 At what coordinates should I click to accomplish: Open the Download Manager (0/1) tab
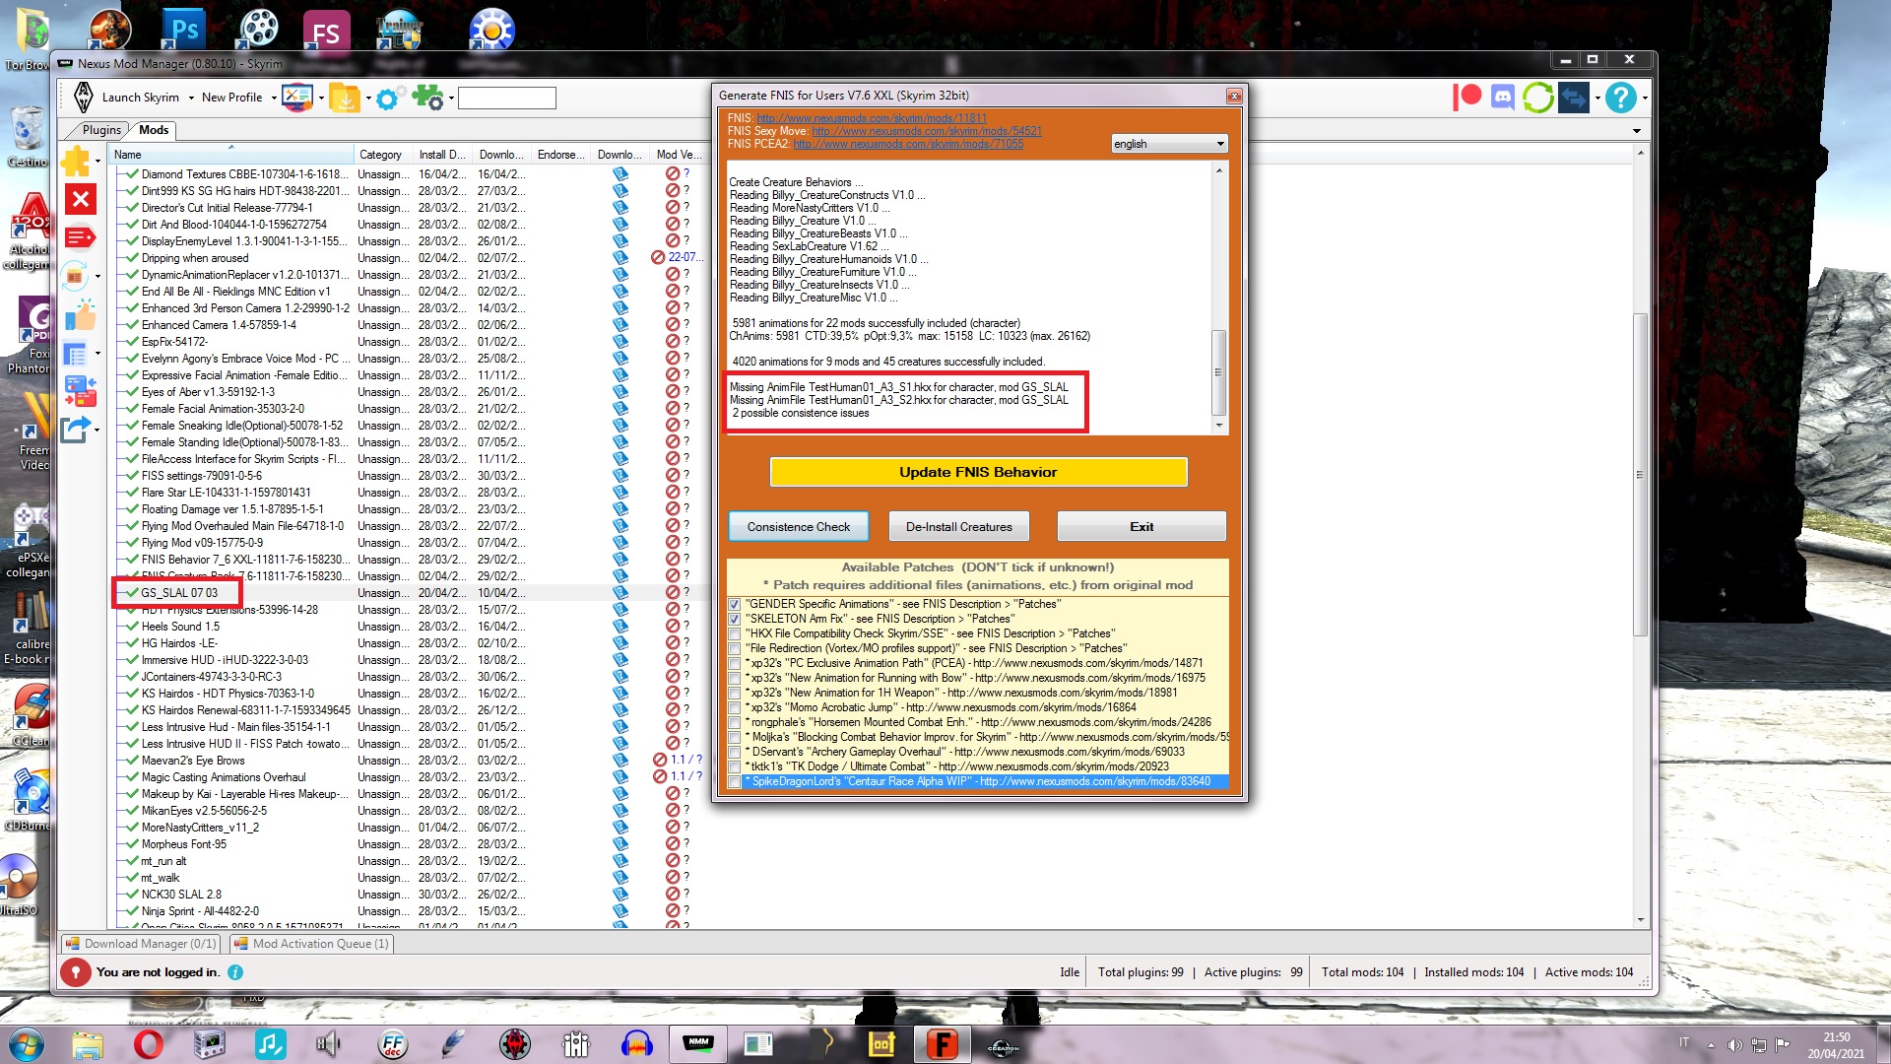tap(141, 944)
